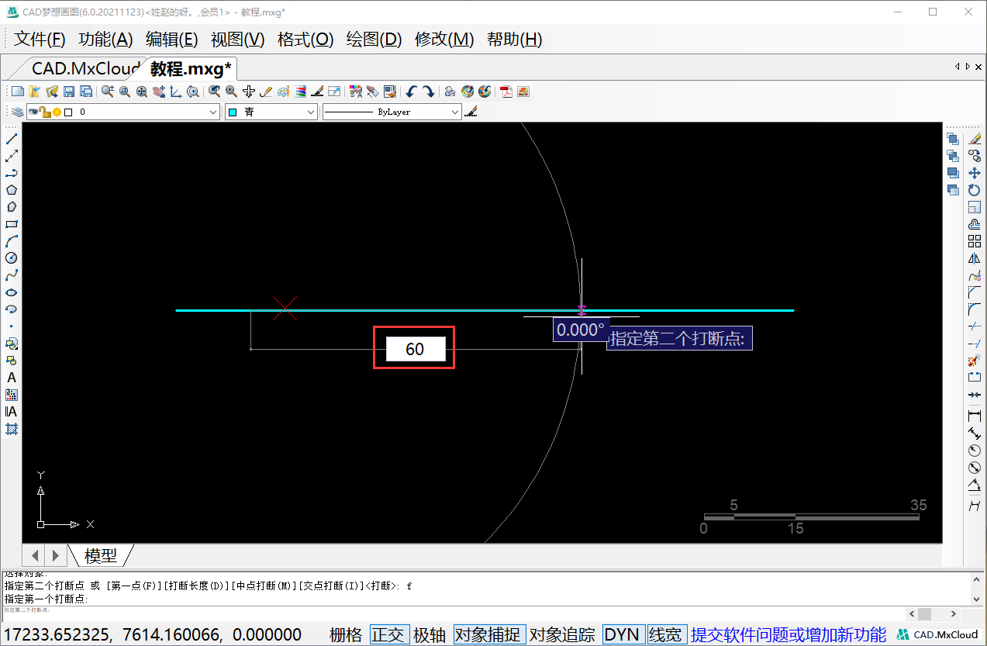Toggle 对象捕捉 object snap
This screenshot has width=987, height=646.
[x=489, y=634]
